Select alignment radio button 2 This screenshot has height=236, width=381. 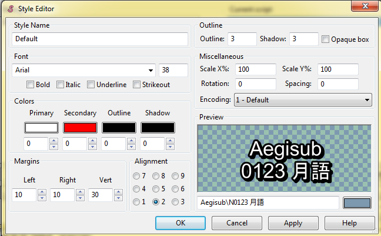pyautogui.click(x=156, y=202)
